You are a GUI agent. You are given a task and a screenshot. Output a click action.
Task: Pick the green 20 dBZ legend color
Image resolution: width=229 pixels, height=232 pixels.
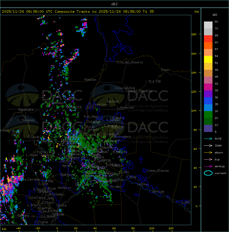tap(208, 122)
